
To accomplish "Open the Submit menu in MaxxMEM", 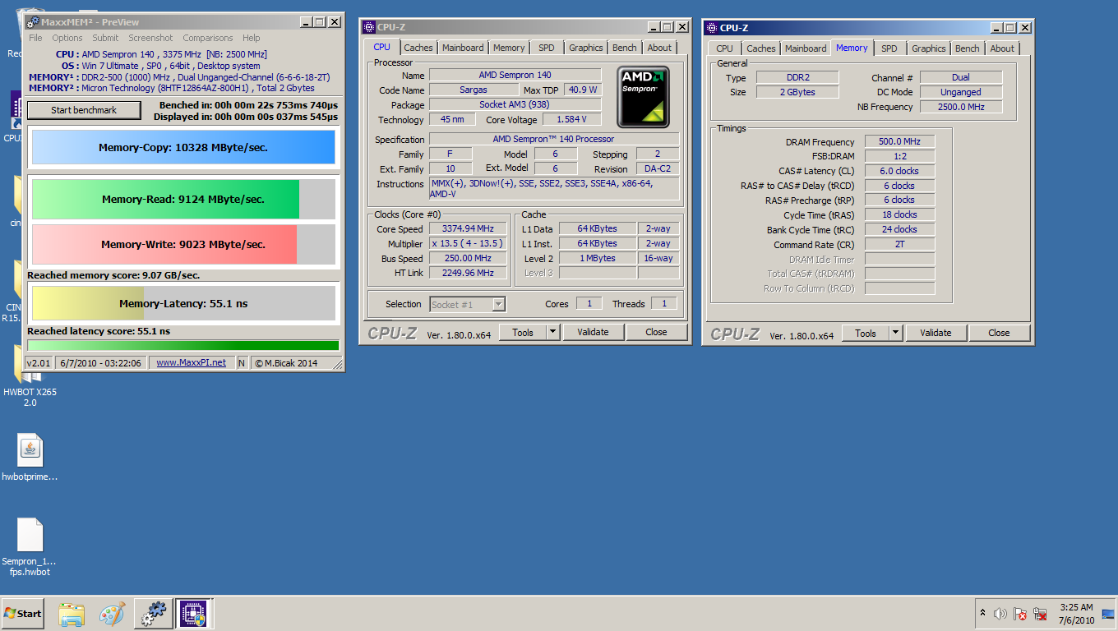I will [105, 38].
